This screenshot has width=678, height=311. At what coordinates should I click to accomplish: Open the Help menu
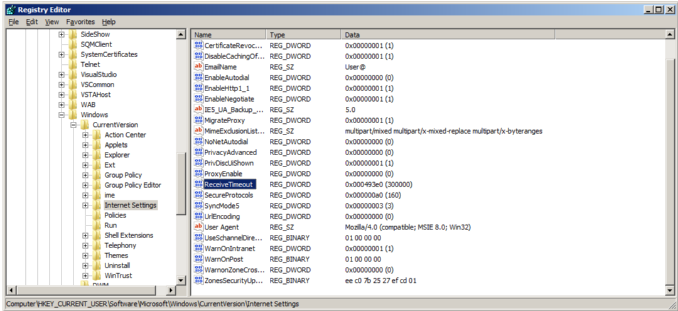click(x=109, y=21)
